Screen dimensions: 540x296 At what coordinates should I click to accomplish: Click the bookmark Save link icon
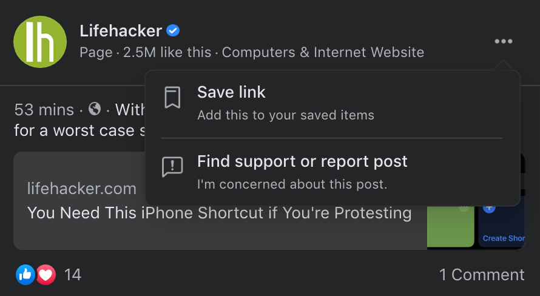pos(172,98)
